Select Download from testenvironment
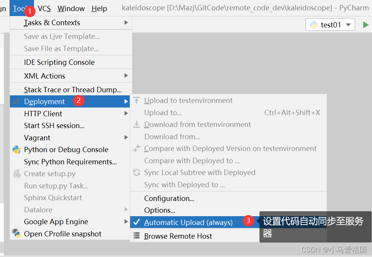This screenshot has height=257, width=372. [228, 124]
